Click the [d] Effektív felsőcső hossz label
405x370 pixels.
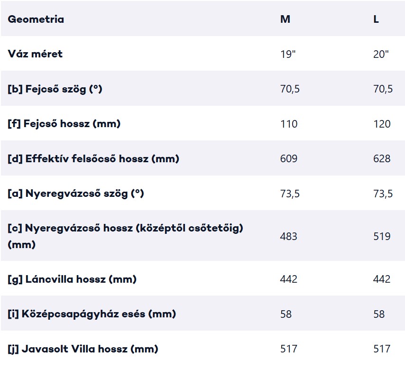pyautogui.click(x=93, y=158)
